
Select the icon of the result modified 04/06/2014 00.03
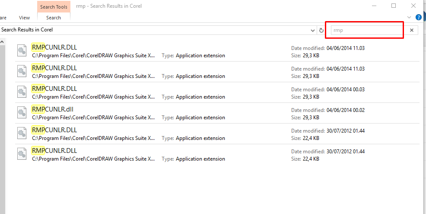[x=22, y=92]
